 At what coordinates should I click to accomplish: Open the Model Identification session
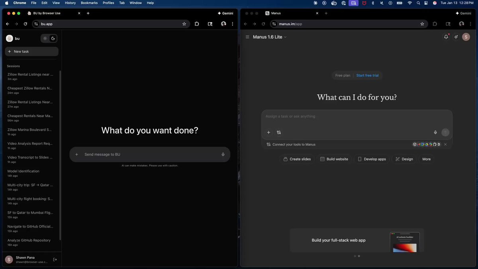(x=31, y=173)
